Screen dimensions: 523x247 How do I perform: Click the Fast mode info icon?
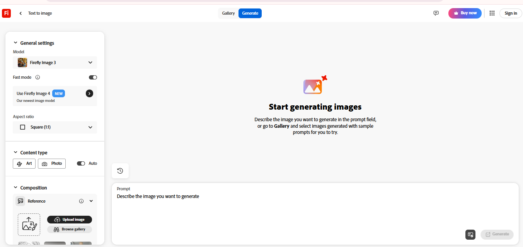pyautogui.click(x=37, y=77)
